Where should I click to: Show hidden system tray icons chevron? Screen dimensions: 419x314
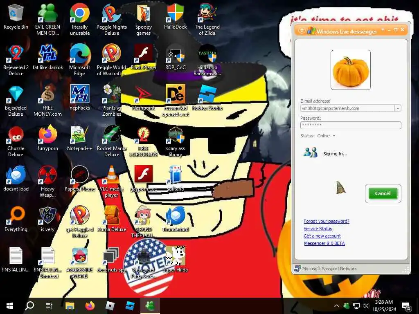click(337, 306)
